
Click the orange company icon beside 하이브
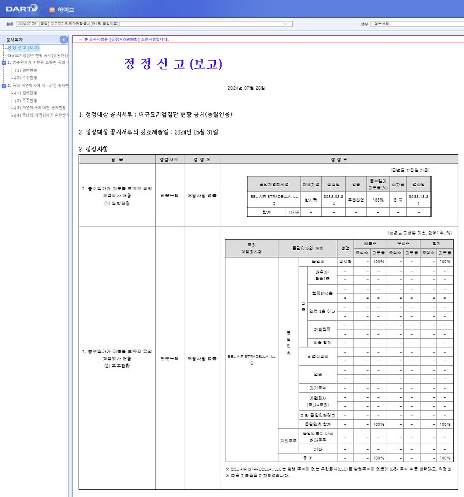tap(52, 9)
